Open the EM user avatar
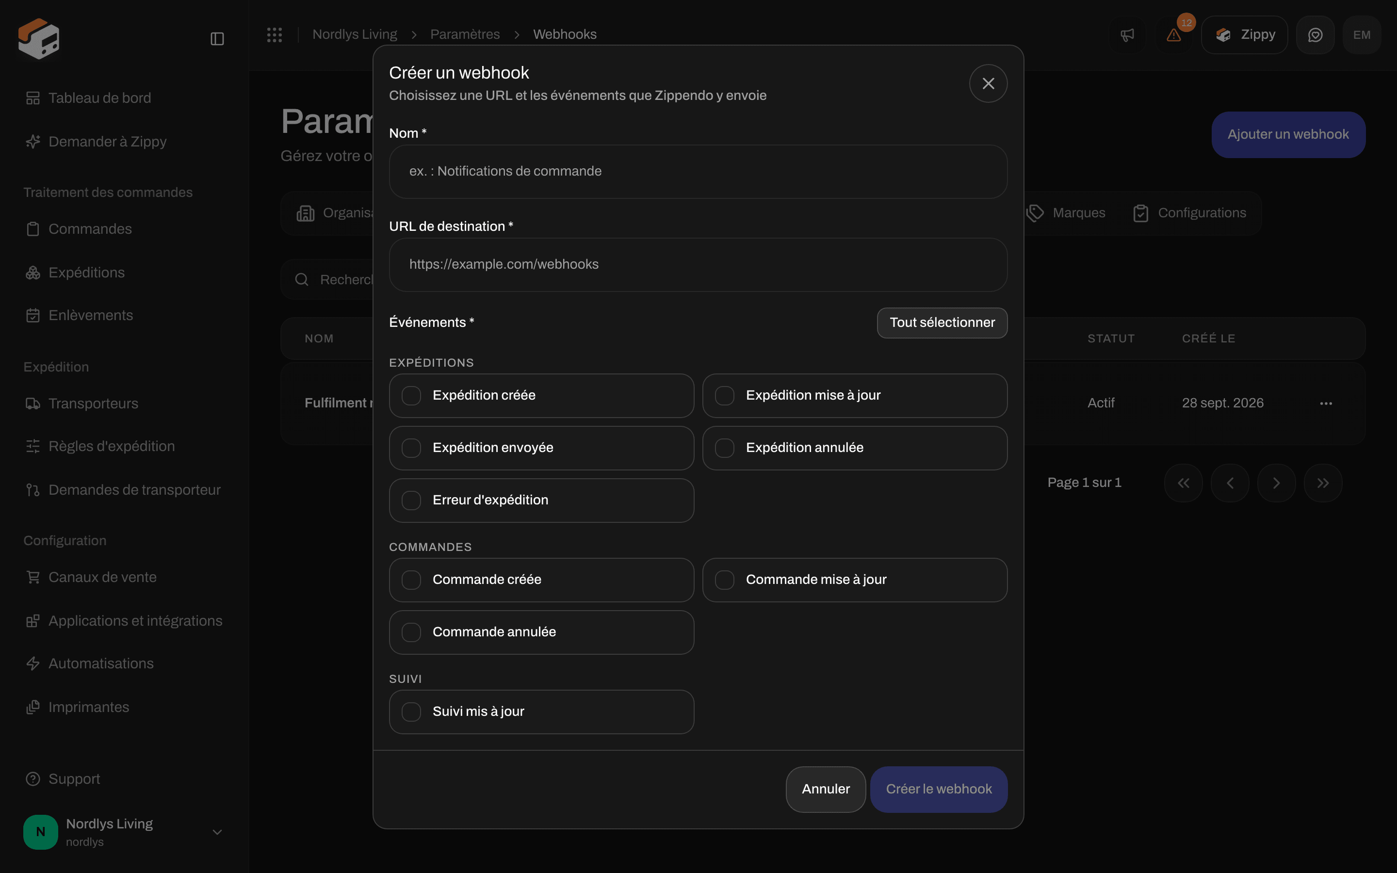1397x873 pixels. click(x=1361, y=34)
